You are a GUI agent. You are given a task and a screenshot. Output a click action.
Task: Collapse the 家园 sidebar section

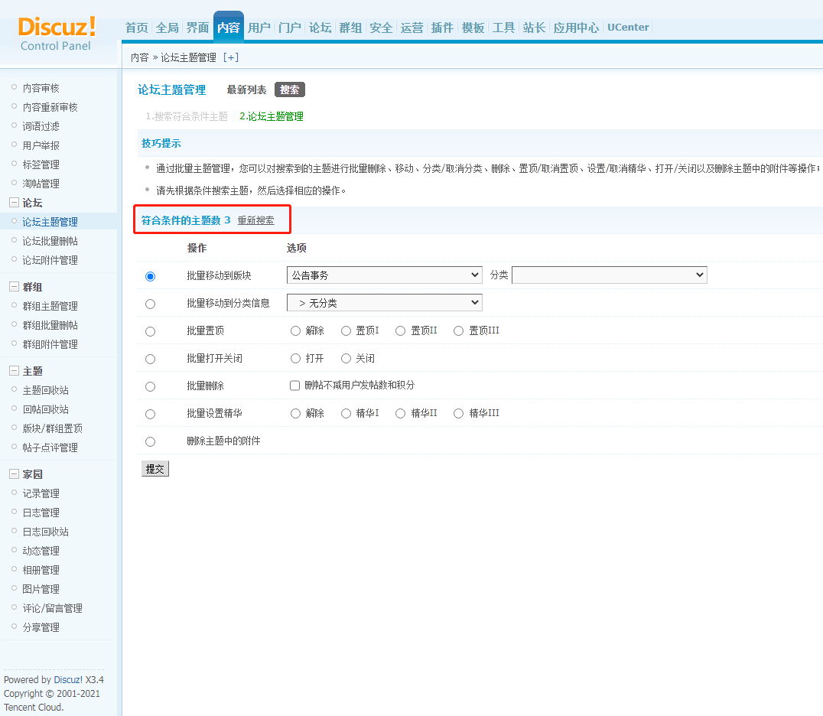[14, 474]
